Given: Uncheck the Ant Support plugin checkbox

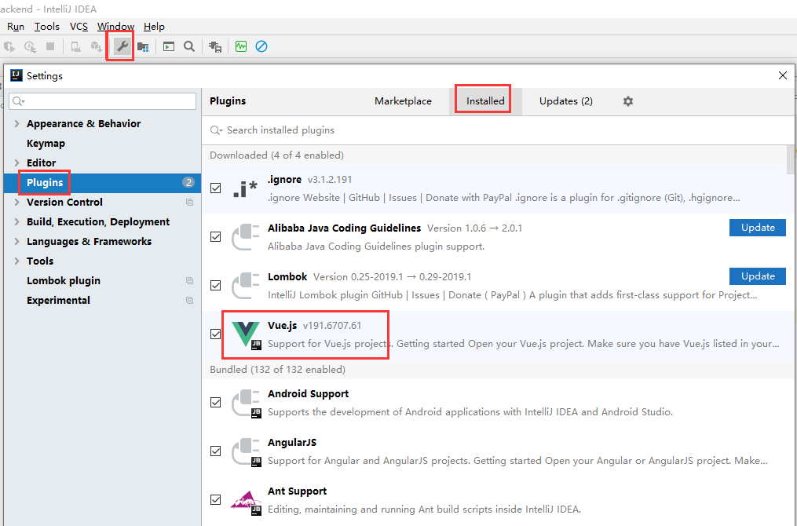Looking at the screenshot, I should coord(215,500).
